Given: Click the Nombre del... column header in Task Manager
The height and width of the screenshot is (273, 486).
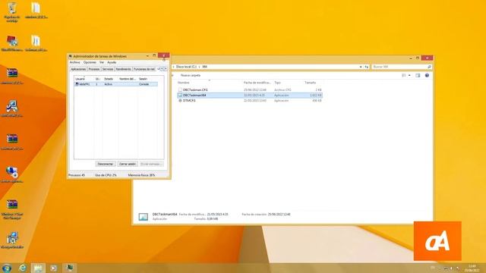Looking at the screenshot, I should 128,79.
